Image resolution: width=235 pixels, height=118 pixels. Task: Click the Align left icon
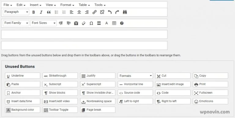click(x=72, y=12)
